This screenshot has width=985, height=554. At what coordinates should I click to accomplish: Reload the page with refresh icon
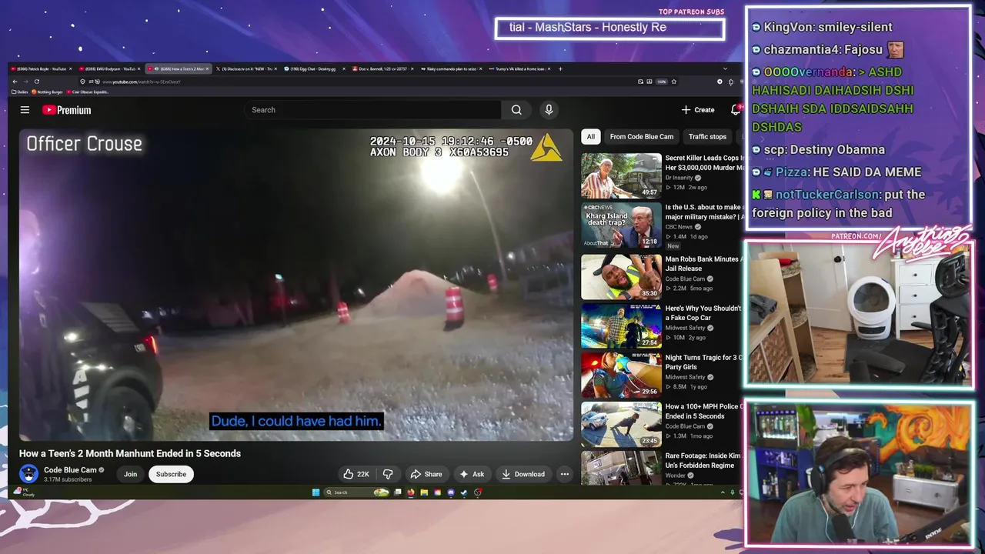[36, 82]
